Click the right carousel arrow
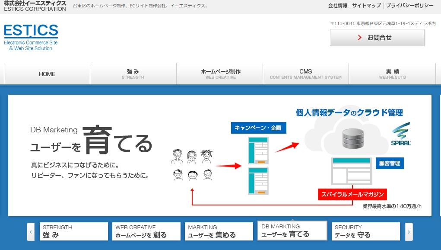441x250 pixels. point(409,232)
